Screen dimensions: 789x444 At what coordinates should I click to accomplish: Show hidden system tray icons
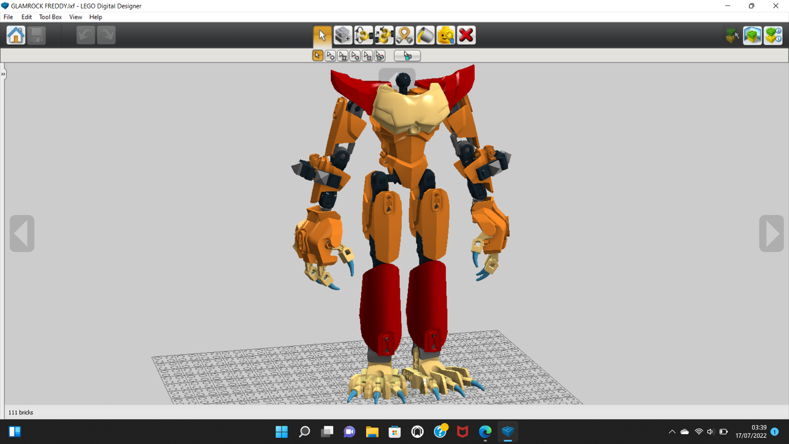(x=672, y=432)
